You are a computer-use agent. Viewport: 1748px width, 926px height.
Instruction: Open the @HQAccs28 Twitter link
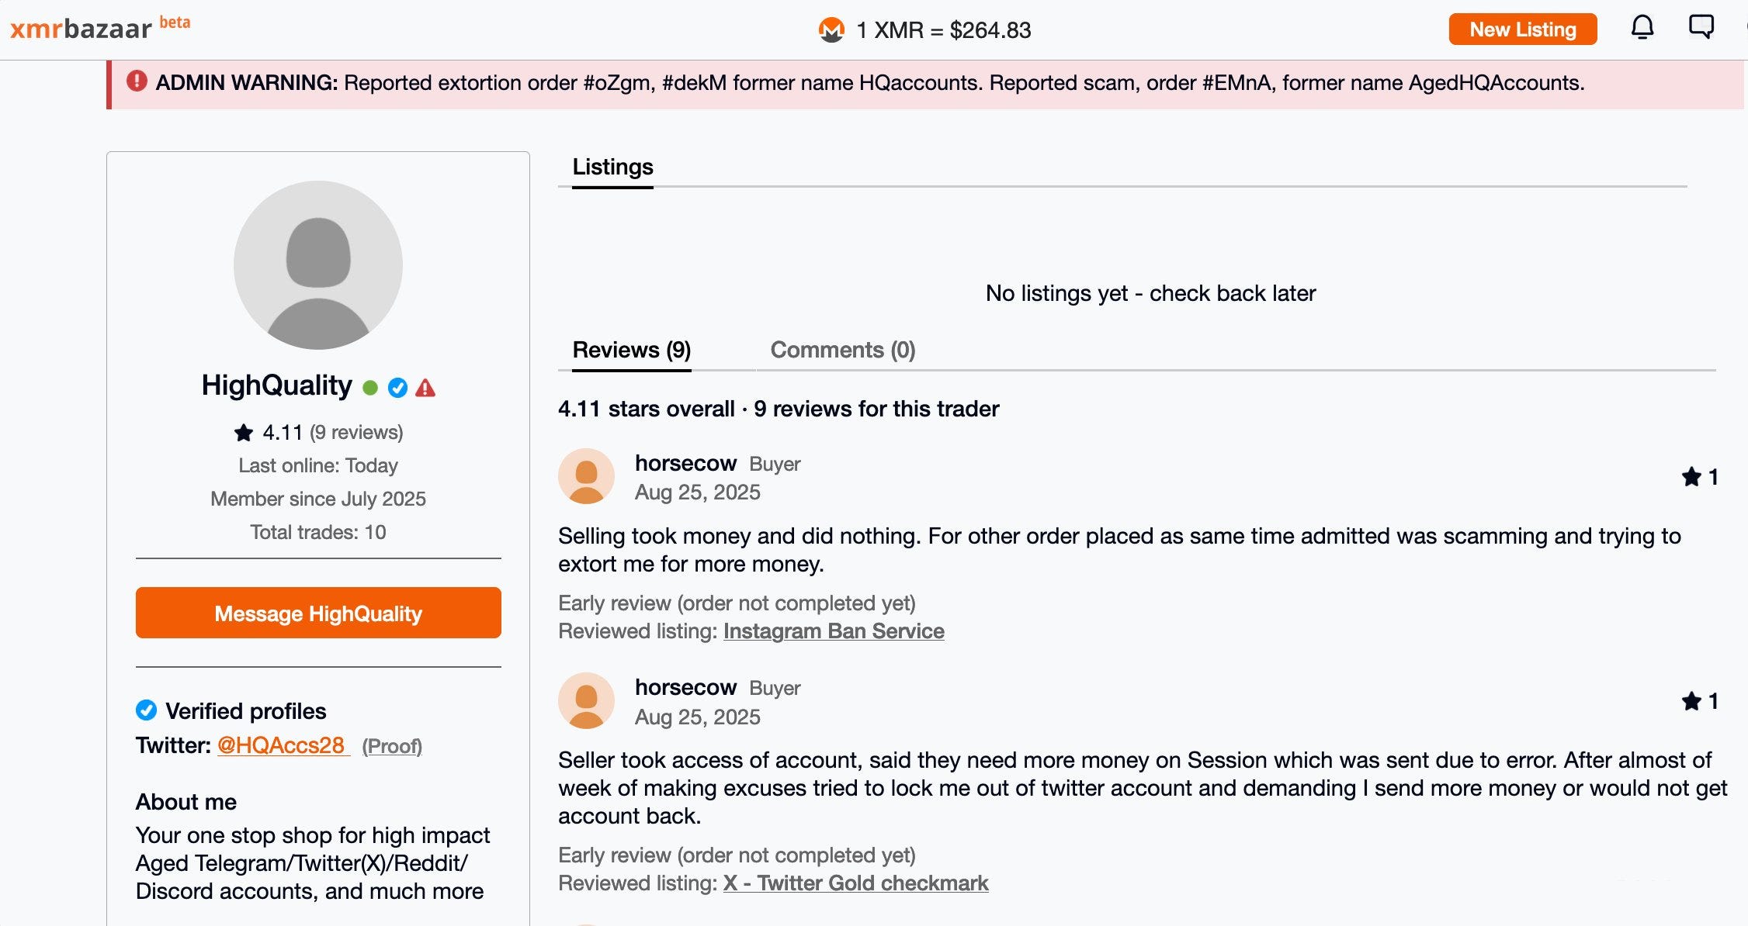point(281,745)
